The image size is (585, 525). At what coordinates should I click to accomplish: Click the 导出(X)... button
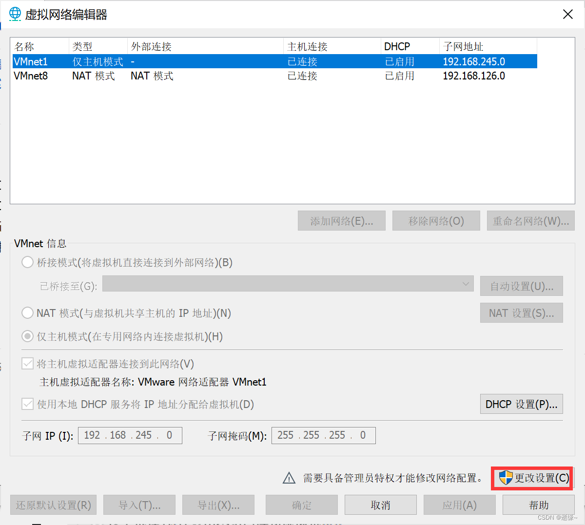(218, 505)
